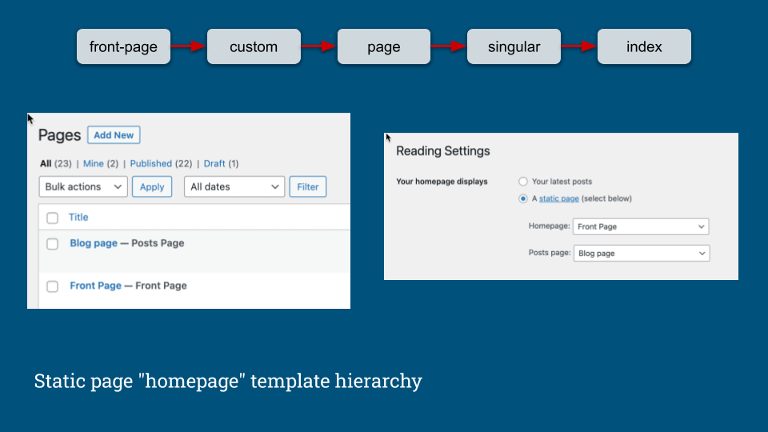
Task: Open the Bulk actions dropdown
Action: point(83,186)
